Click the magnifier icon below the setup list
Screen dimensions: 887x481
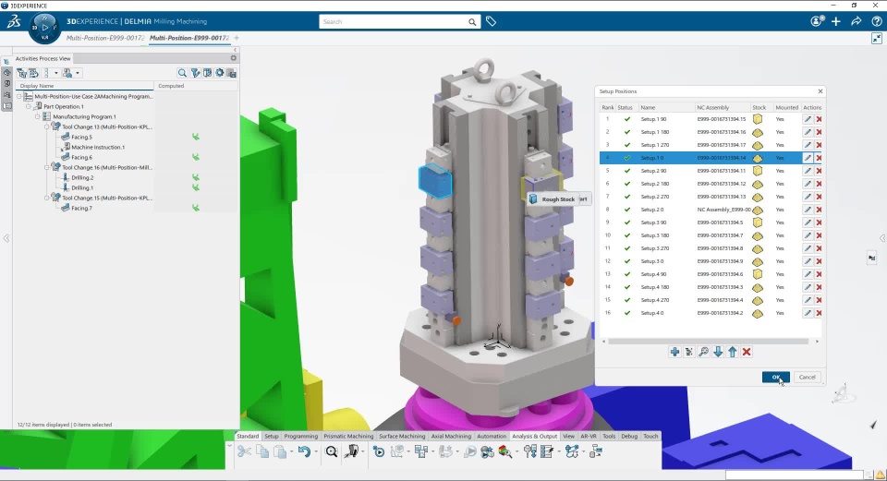coord(703,352)
